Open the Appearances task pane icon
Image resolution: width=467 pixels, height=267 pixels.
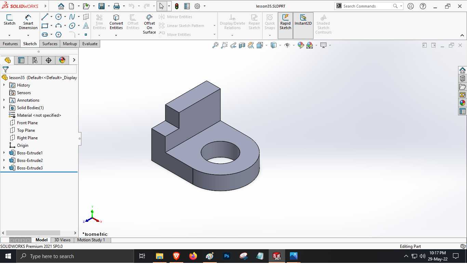[463, 103]
